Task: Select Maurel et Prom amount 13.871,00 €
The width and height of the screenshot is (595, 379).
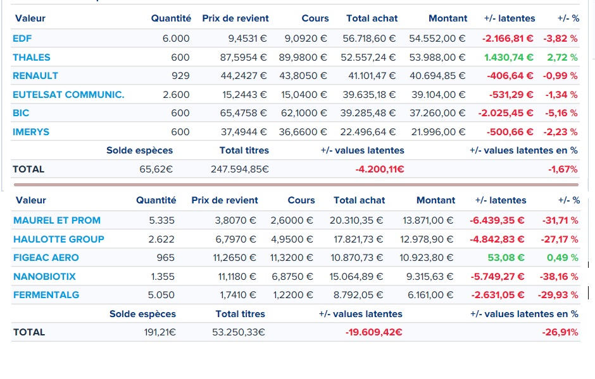Action: 428,220
